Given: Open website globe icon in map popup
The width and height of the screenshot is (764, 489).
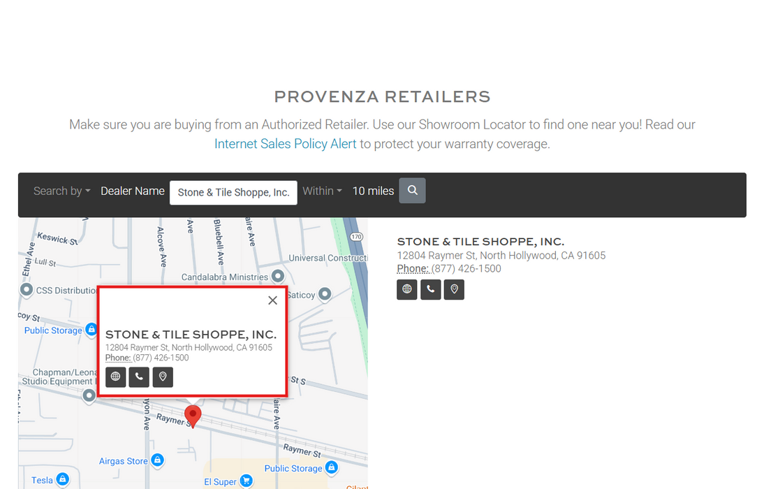Looking at the screenshot, I should [x=115, y=377].
